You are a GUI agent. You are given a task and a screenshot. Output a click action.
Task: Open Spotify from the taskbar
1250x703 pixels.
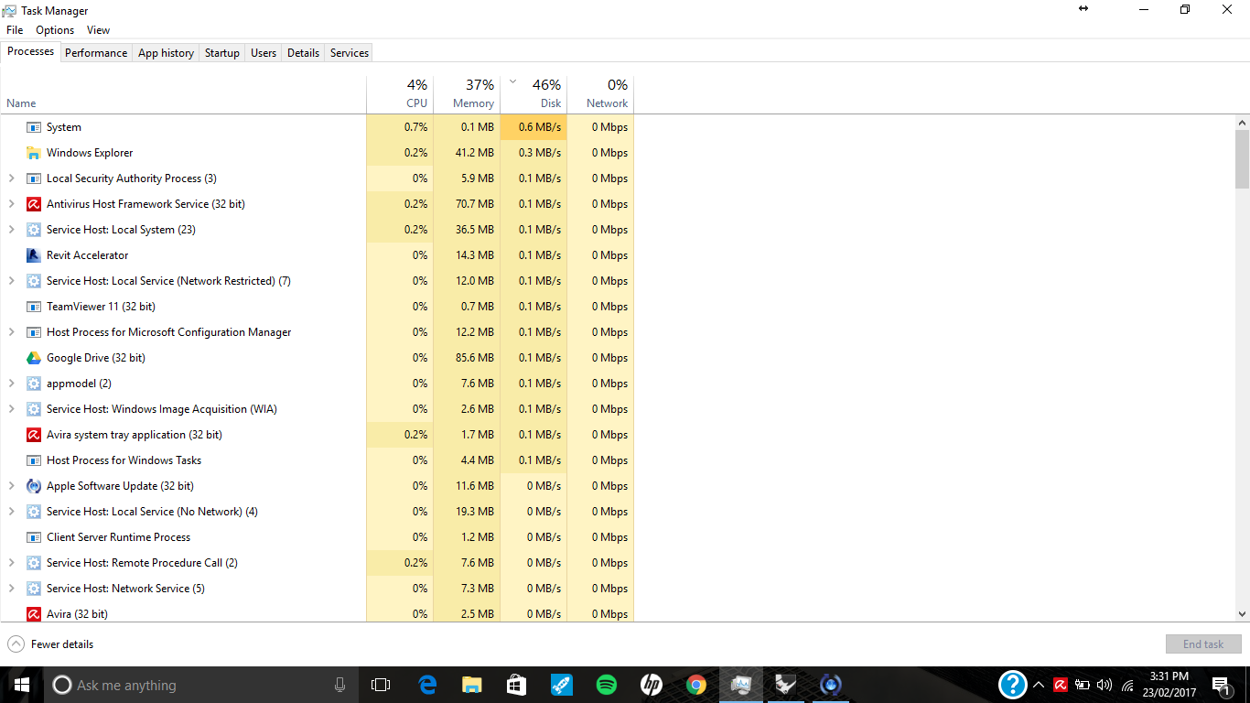pyautogui.click(x=607, y=685)
